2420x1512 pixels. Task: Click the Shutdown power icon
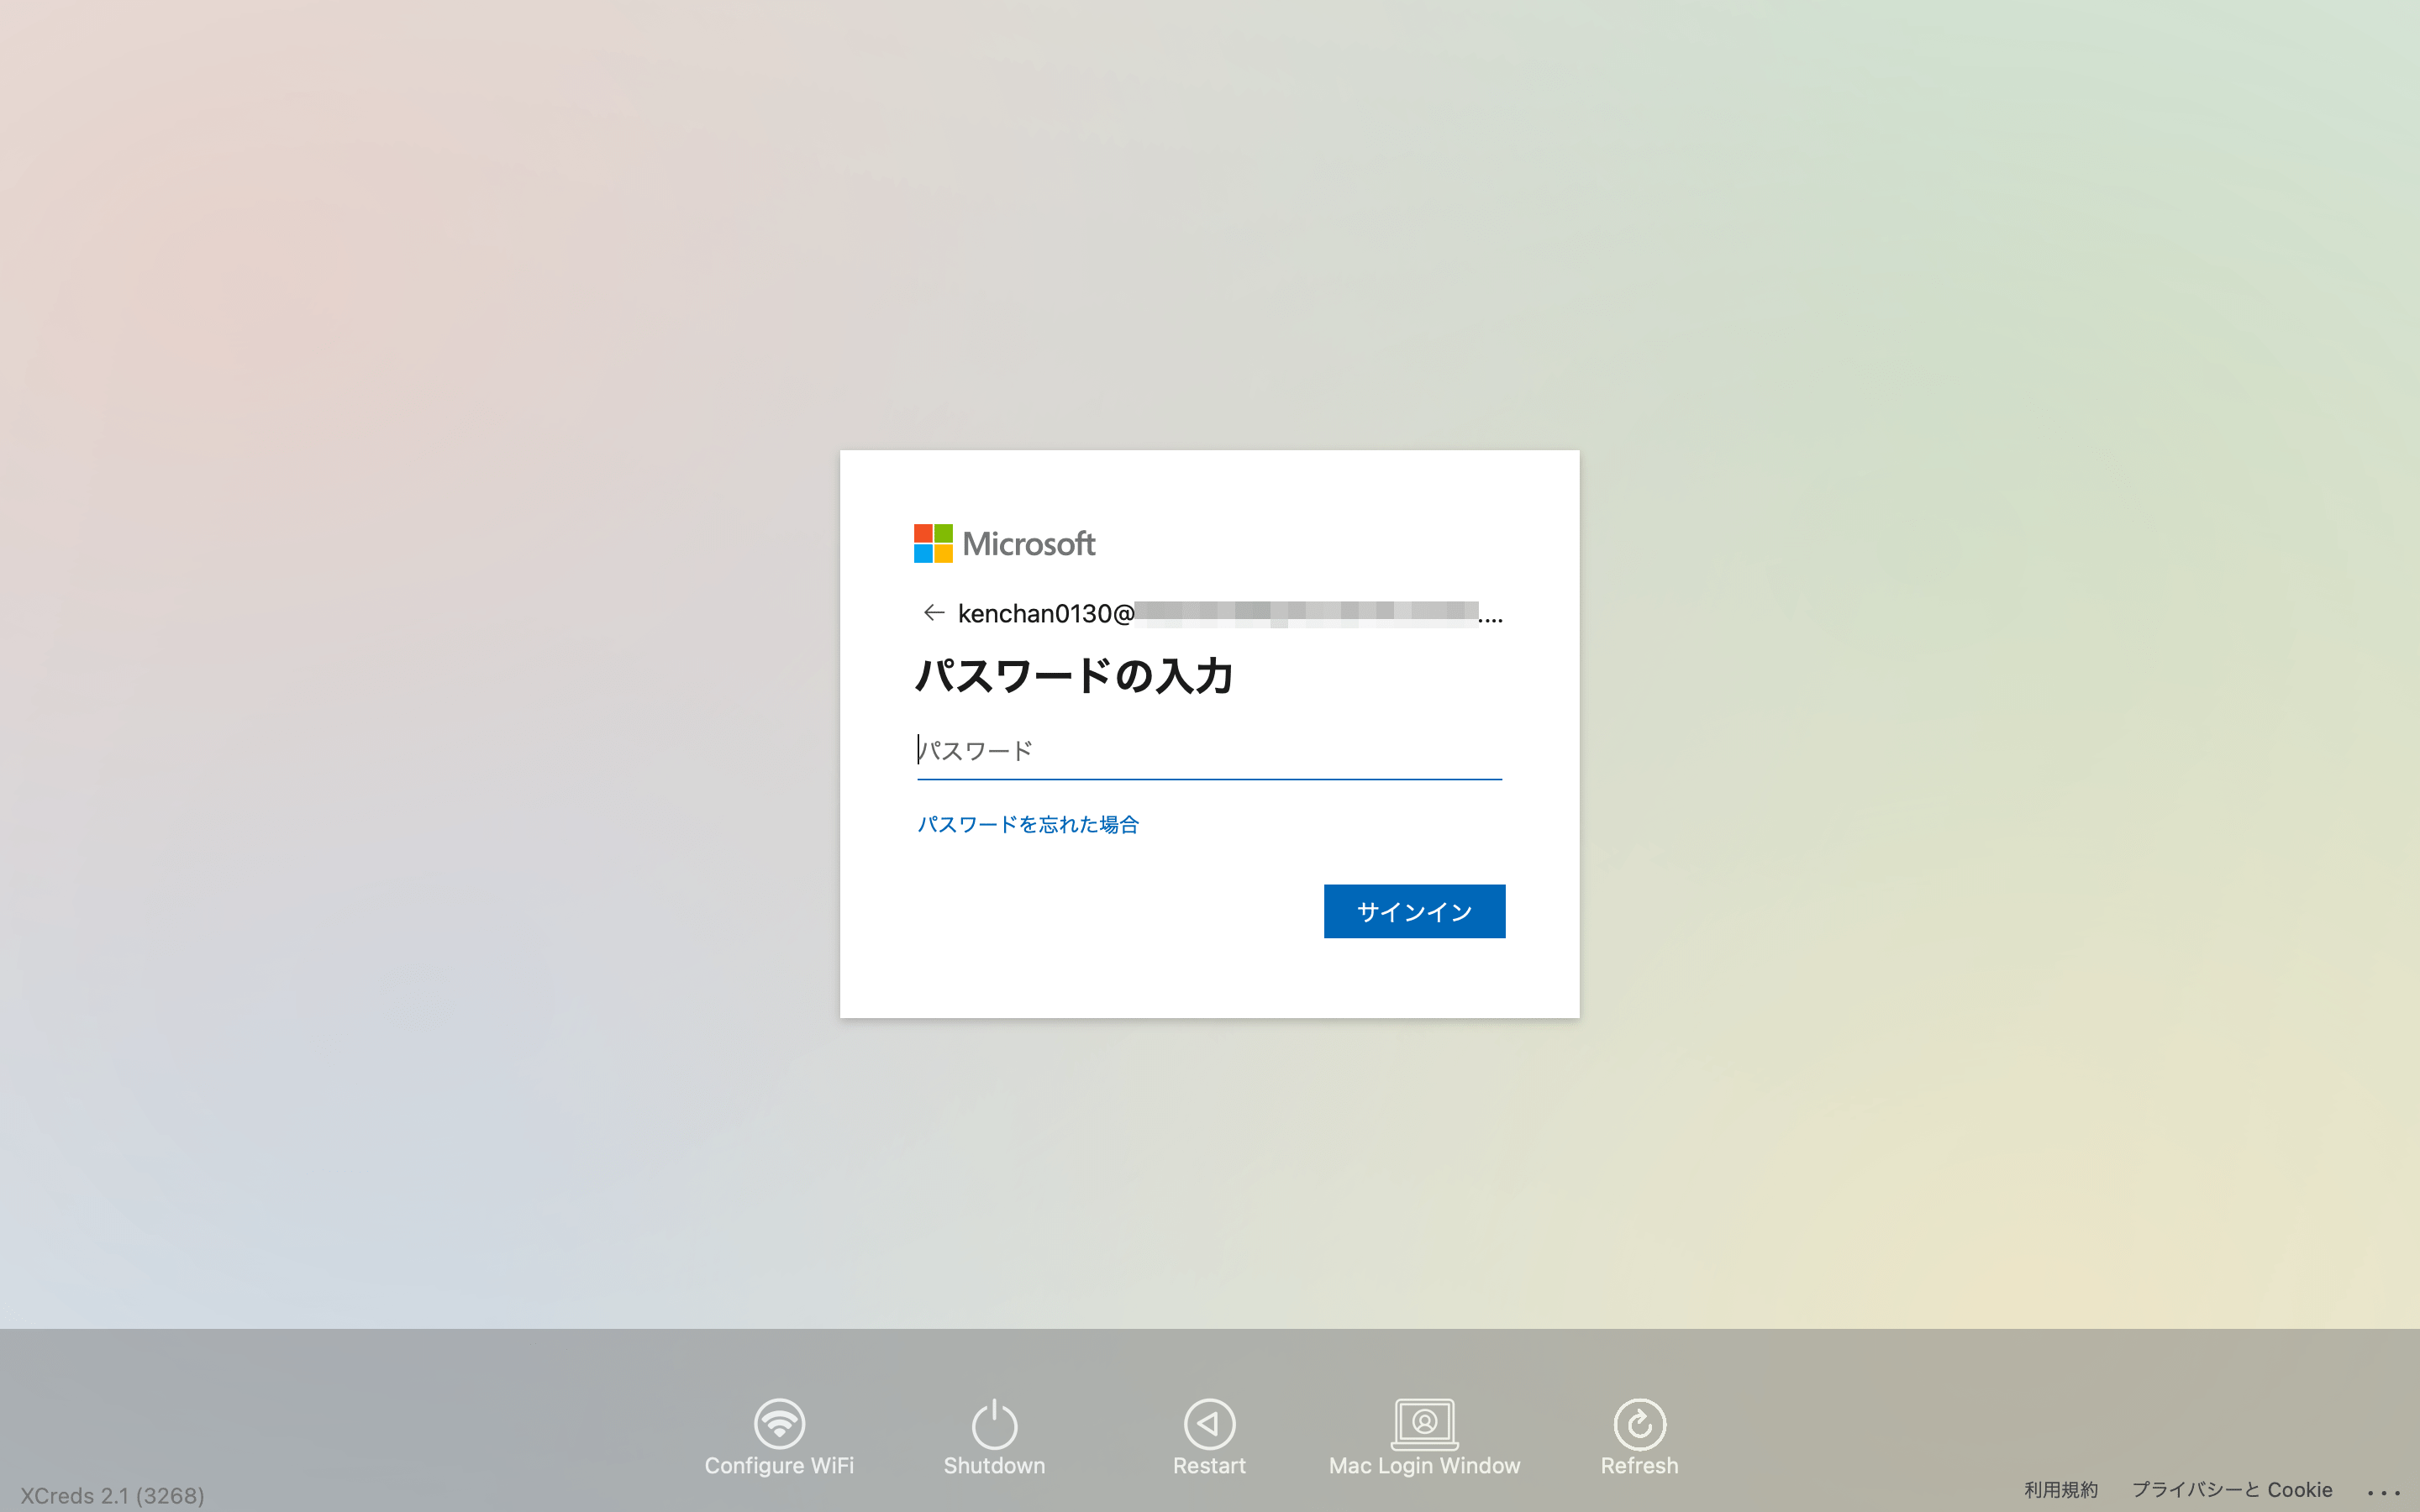pos(994,1424)
